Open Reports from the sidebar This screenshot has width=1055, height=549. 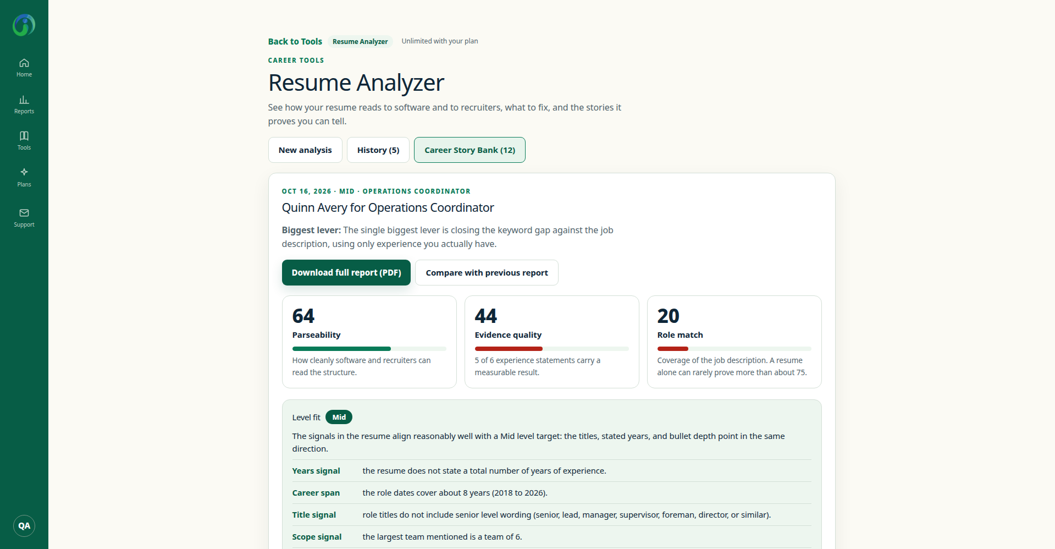tap(24, 105)
